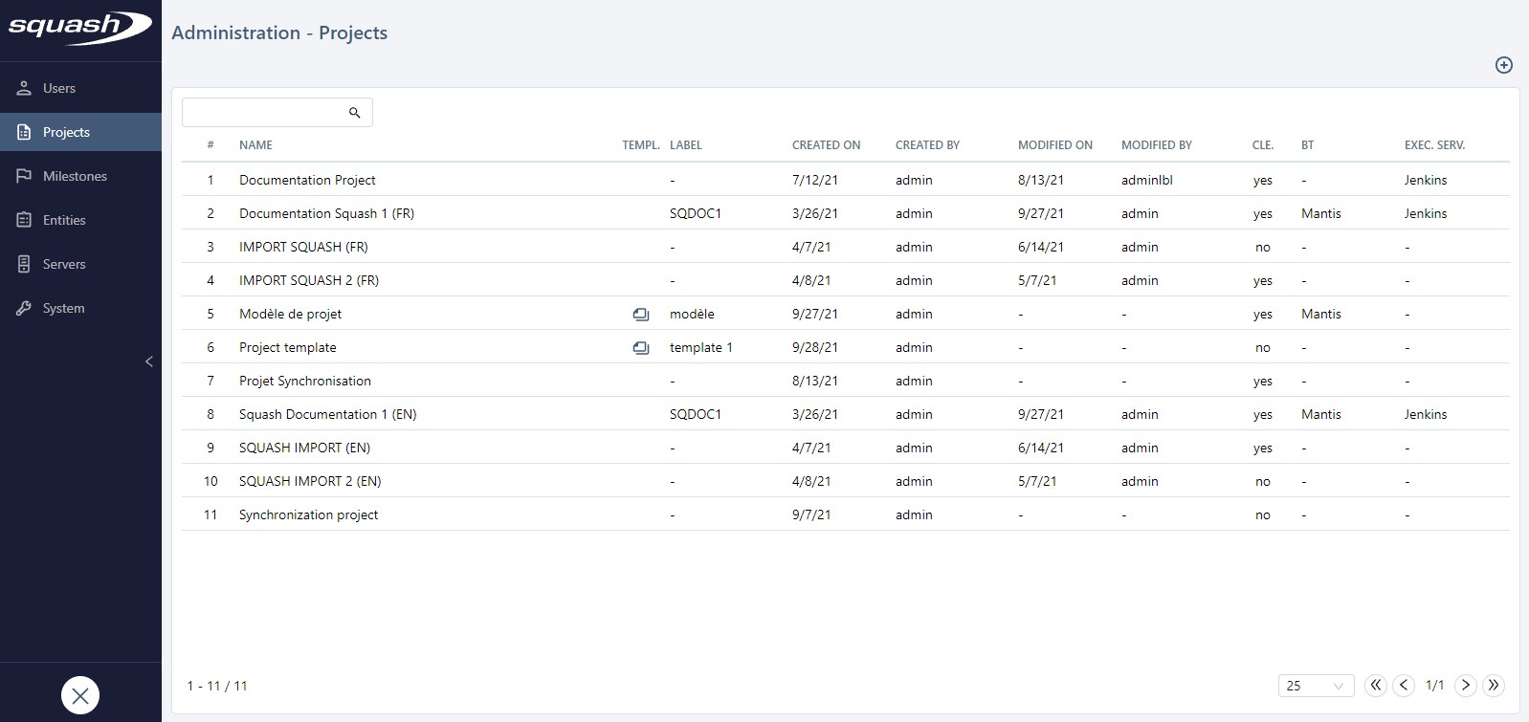Click Mantis on Documentation Squash 1 (FR) row
The image size is (1529, 722).
[x=1321, y=213]
